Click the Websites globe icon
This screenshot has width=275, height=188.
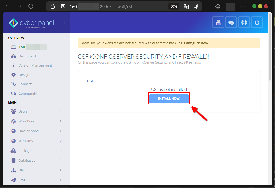point(13,141)
